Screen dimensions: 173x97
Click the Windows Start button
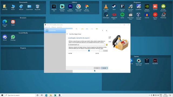click(x=2, y=95)
